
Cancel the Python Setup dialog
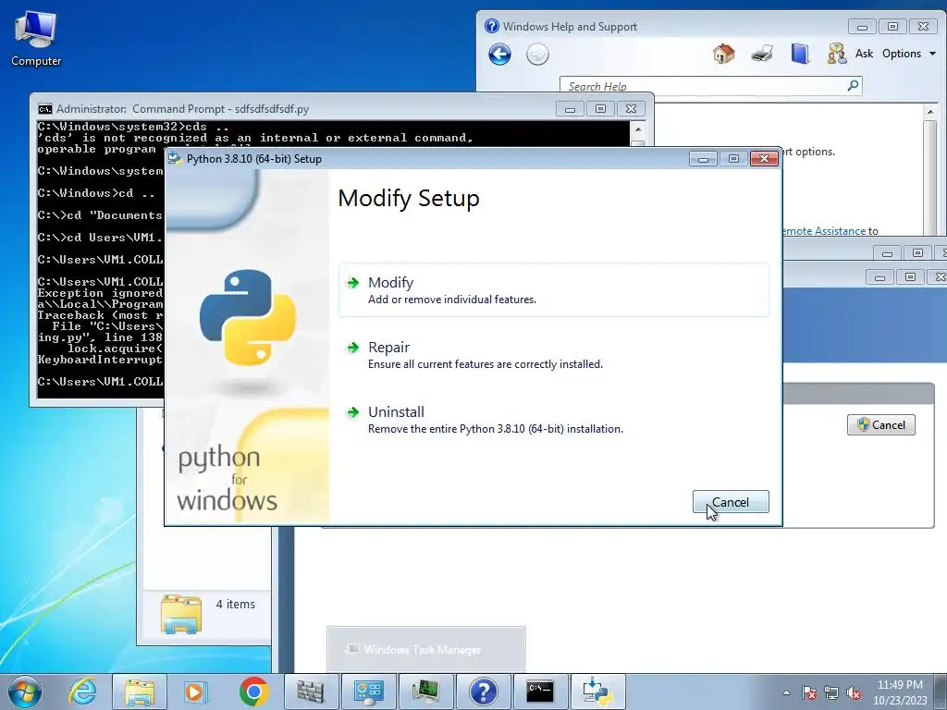731,502
